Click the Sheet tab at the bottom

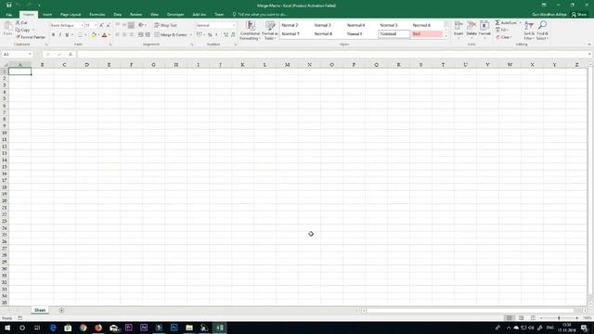click(x=40, y=310)
